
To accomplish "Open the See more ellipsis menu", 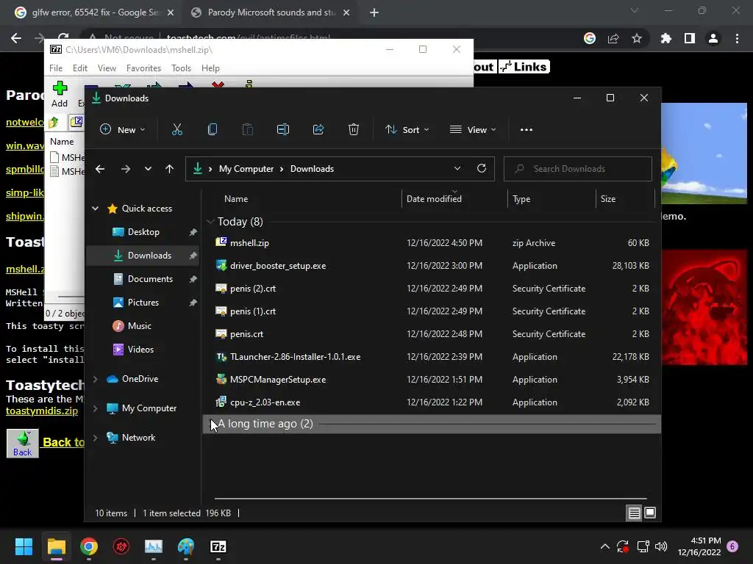I will coord(527,129).
